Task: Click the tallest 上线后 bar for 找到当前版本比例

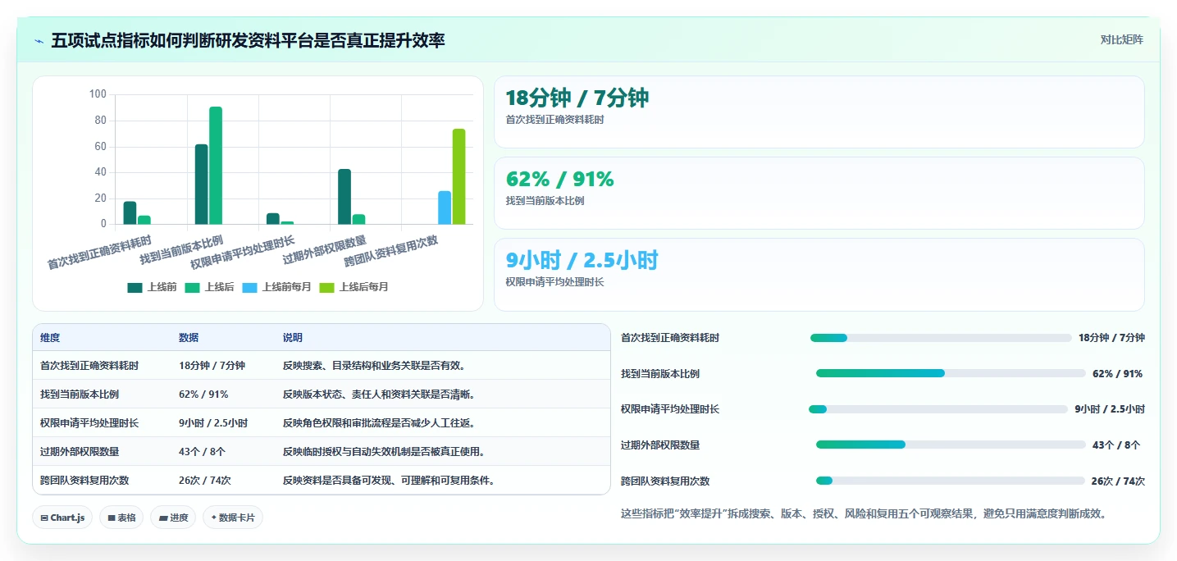Action: [216, 166]
